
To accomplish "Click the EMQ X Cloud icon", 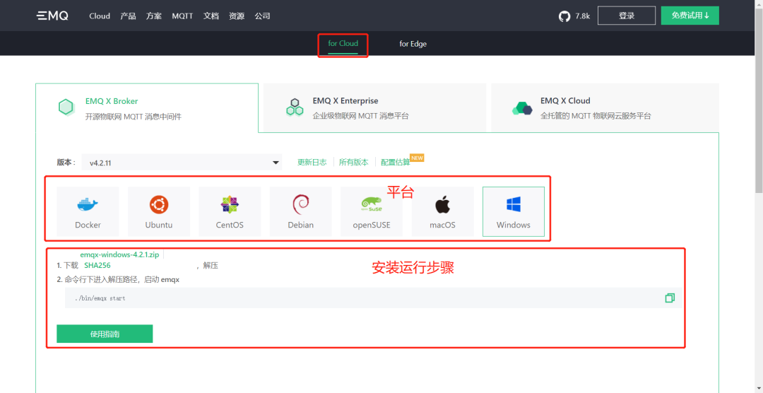I will pos(522,107).
